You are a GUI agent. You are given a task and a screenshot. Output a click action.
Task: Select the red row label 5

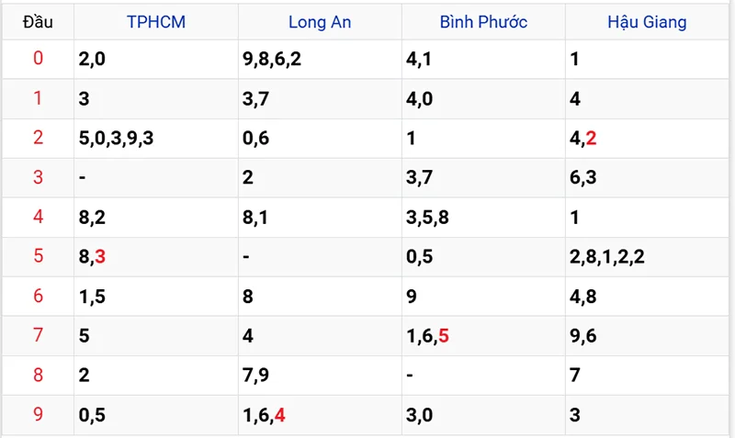click(38, 256)
